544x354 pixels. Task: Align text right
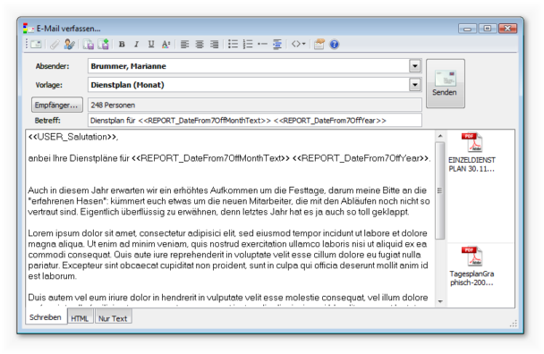pyautogui.click(x=215, y=45)
